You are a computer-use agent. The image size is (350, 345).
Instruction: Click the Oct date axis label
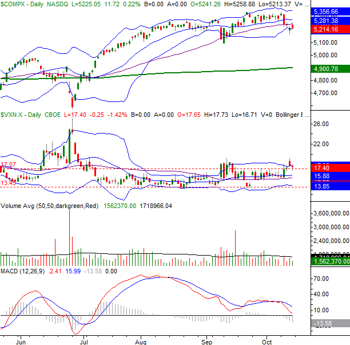pos(267,342)
